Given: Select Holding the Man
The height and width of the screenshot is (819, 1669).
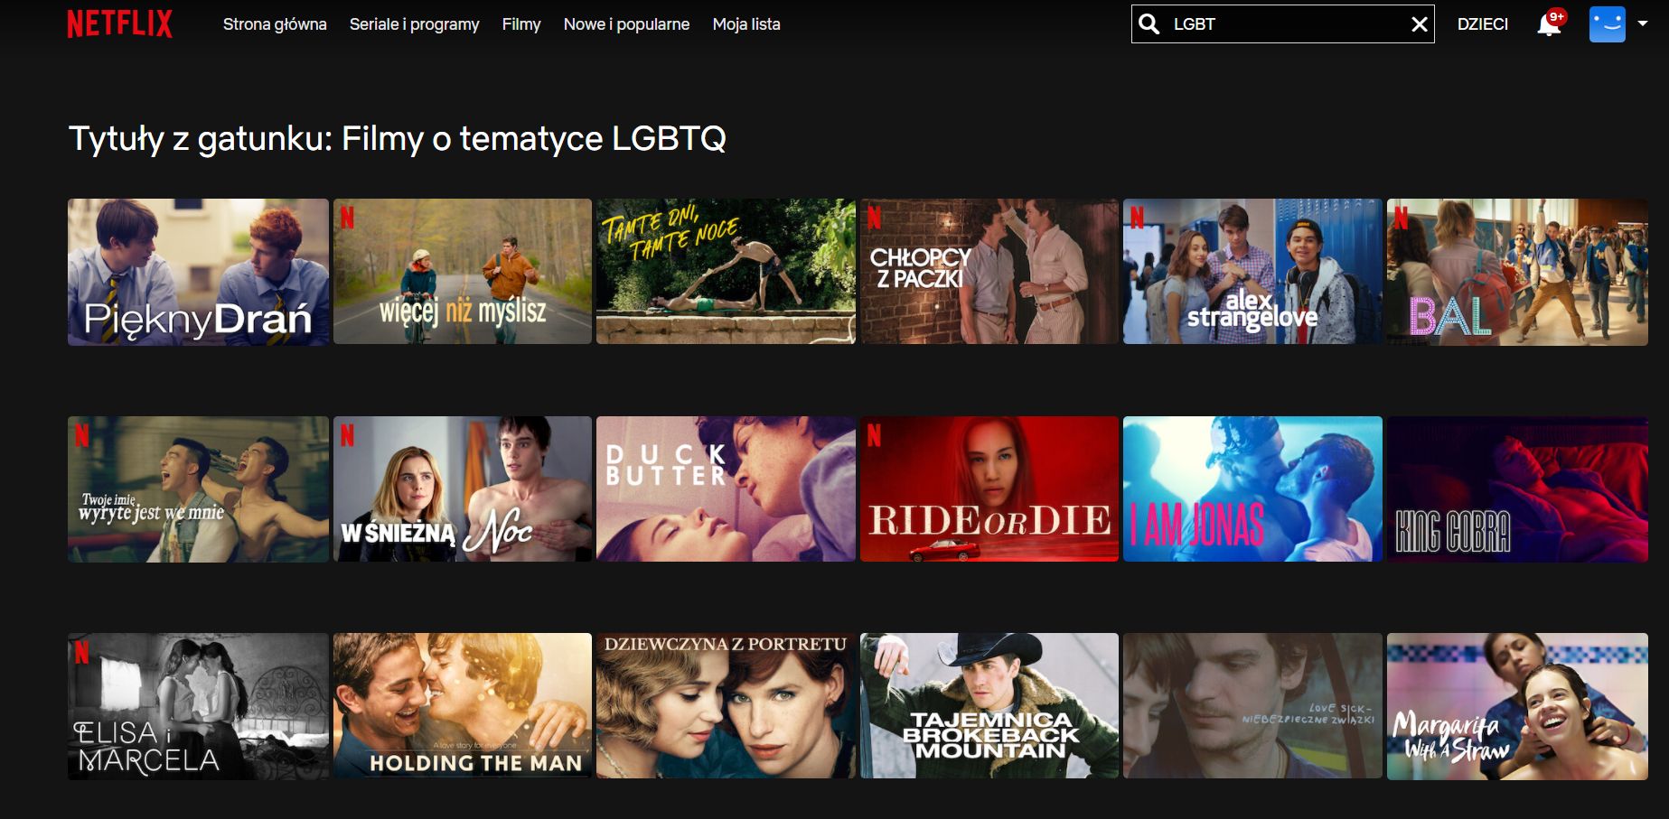Looking at the screenshot, I should click(463, 706).
